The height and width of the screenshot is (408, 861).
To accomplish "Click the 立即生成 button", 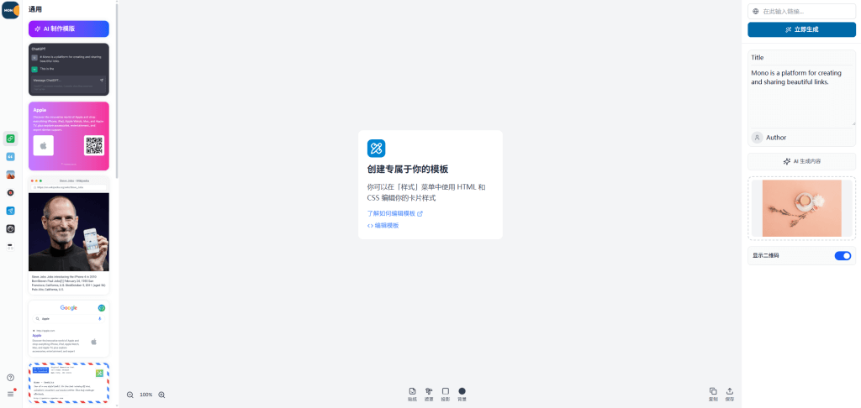I will click(801, 29).
